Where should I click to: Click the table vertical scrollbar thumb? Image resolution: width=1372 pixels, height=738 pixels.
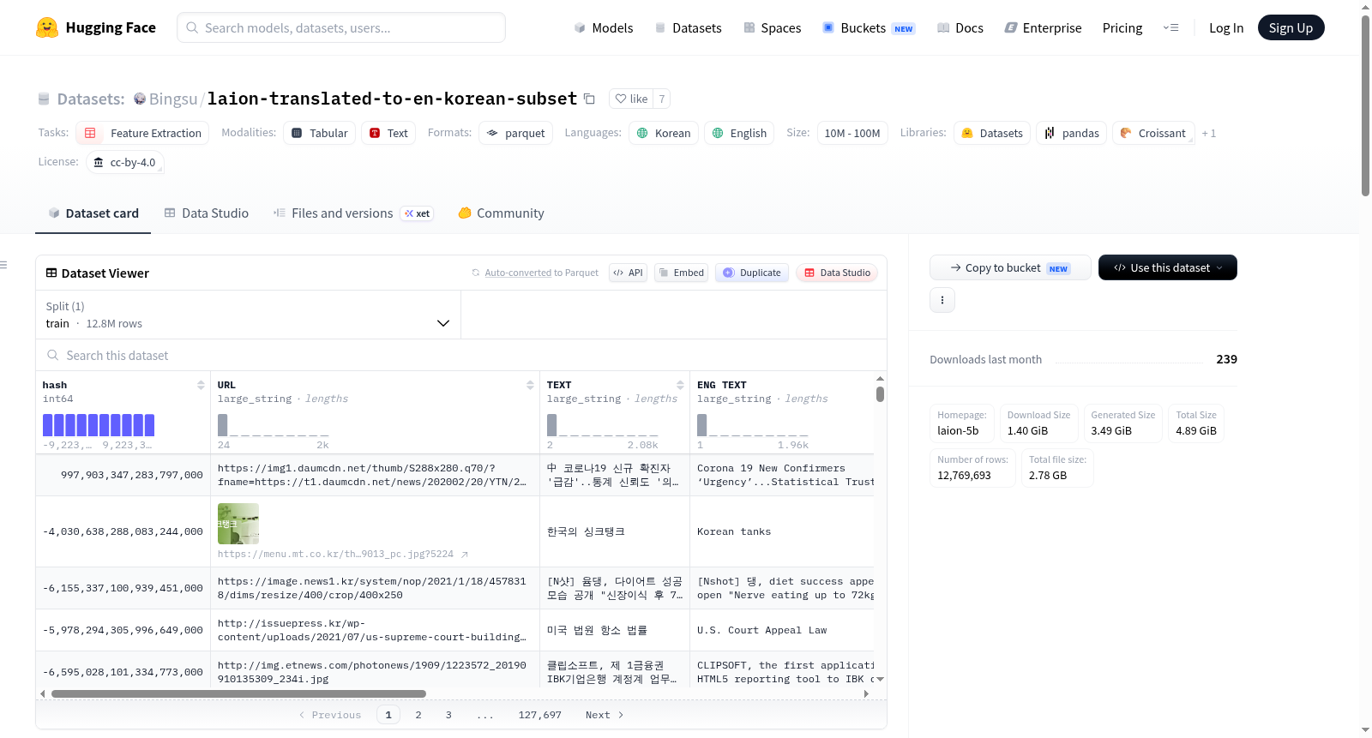(x=880, y=394)
